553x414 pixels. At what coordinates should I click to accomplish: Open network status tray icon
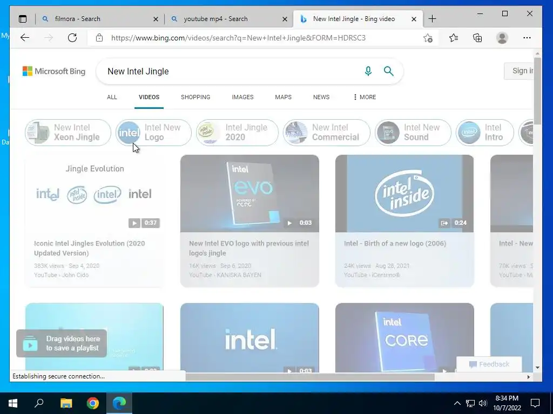click(x=470, y=403)
